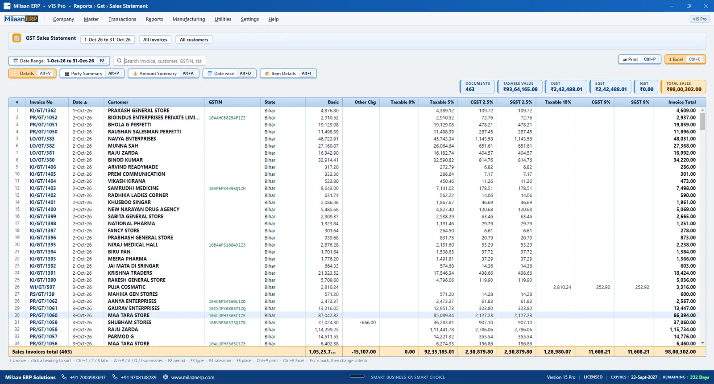The height and width of the screenshot is (384, 714).
Task: Export the statement to Excel
Action: tap(685, 59)
